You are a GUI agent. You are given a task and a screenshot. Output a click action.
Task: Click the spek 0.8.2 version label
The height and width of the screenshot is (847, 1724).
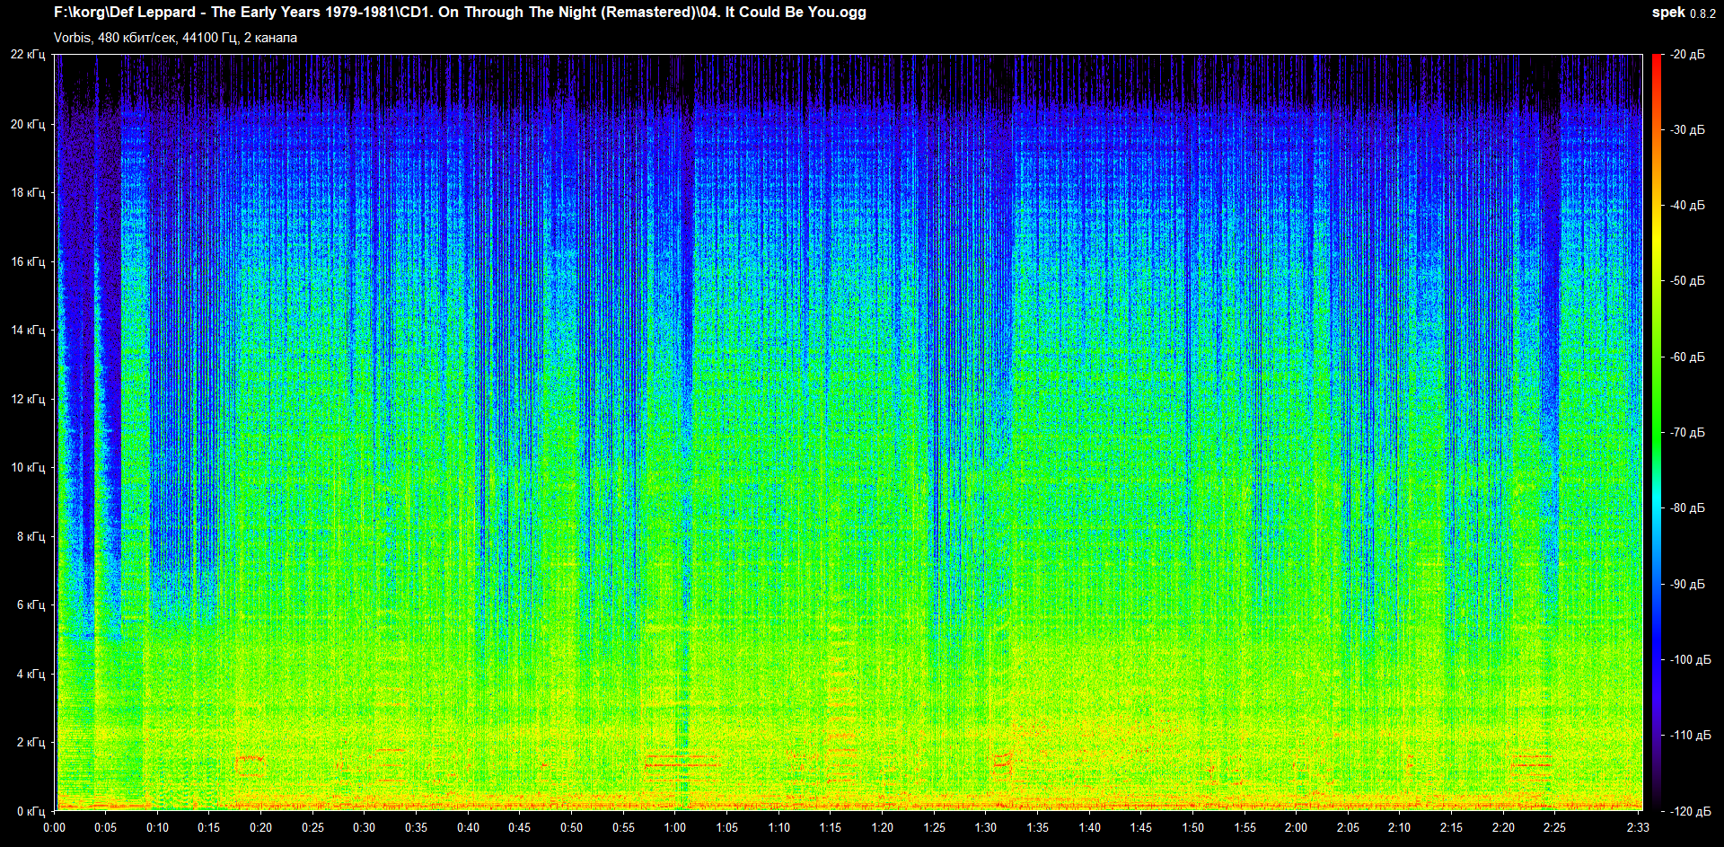click(1684, 13)
